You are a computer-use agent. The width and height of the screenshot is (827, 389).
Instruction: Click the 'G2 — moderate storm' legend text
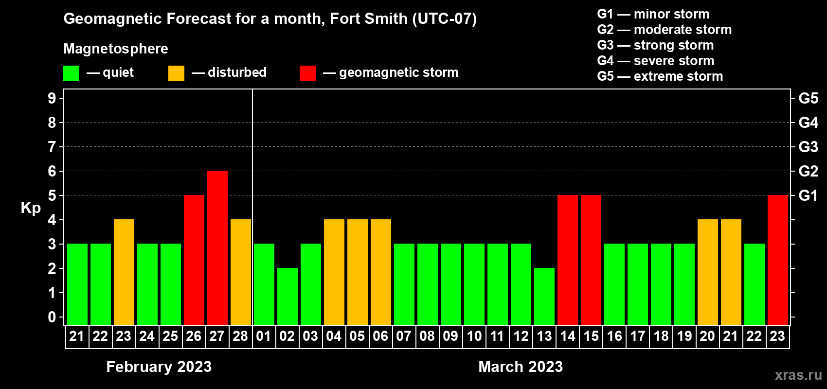665,30
